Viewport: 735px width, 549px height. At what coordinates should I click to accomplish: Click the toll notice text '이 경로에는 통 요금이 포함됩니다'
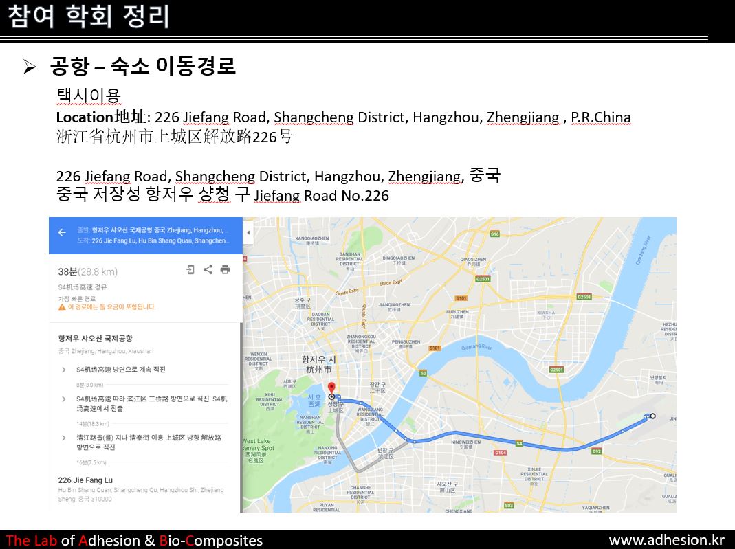coord(111,307)
